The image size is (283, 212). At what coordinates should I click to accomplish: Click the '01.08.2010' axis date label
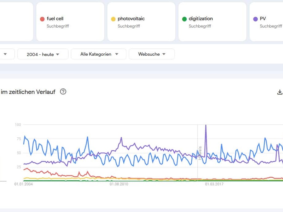coord(119,184)
